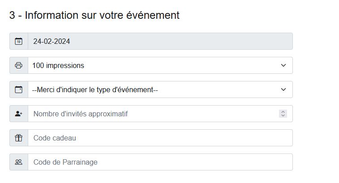Image resolution: width=339 pixels, height=183 pixels.
Task: Focus the Code cadeau input
Action: point(160,138)
